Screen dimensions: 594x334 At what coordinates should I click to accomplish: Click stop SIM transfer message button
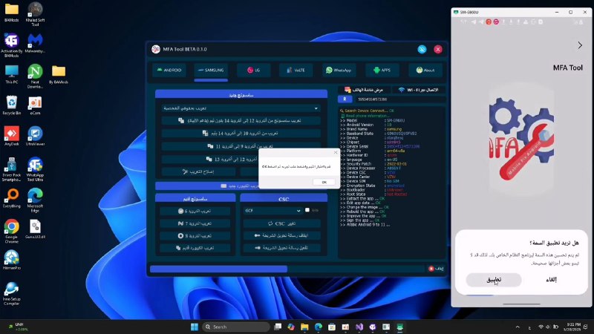[x=281, y=235]
